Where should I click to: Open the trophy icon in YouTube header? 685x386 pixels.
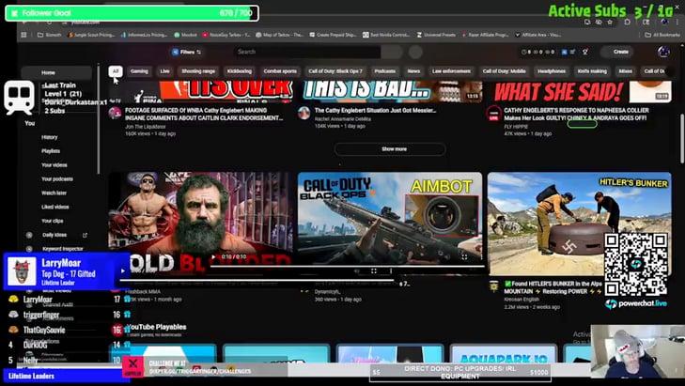pos(585,52)
